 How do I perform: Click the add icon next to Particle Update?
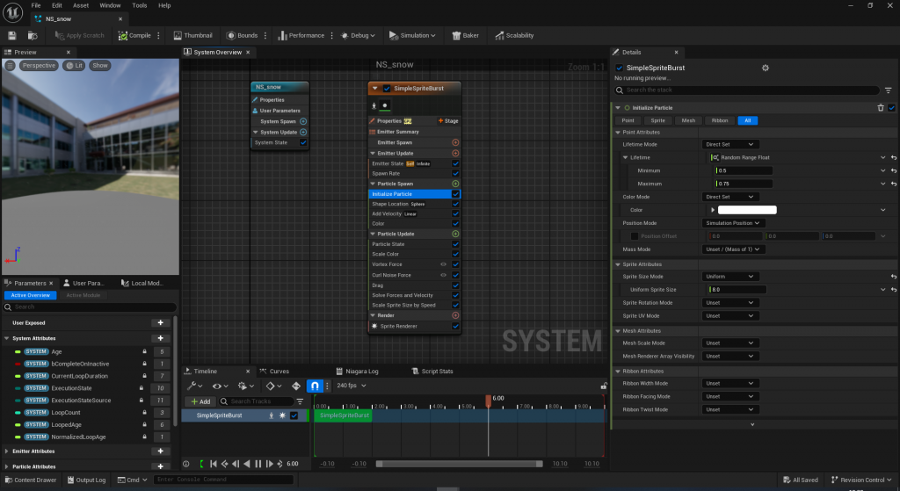(455, 234)
